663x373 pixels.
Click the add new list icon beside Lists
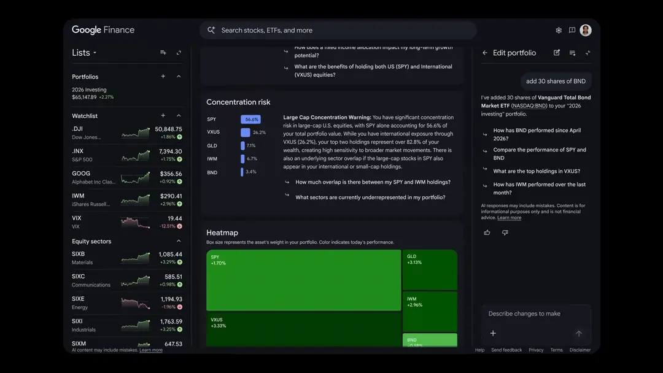tap(163, 52)
